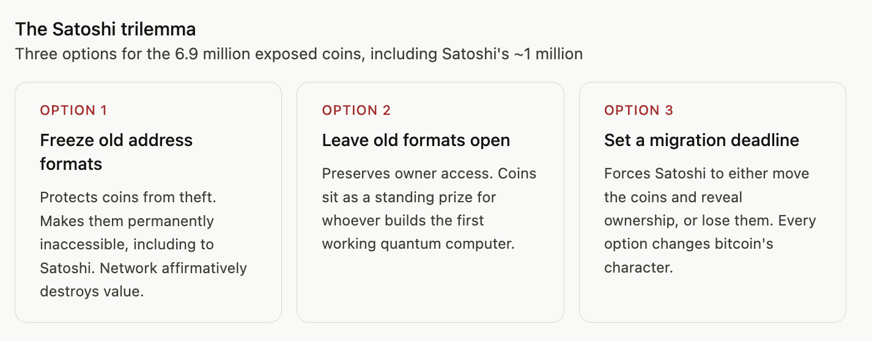Open the "Set a migration deadline" heading
This screenshot has height=341, width=872.
coord(701,141)
